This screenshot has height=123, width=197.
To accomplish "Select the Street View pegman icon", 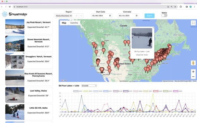I will point(193,63).
